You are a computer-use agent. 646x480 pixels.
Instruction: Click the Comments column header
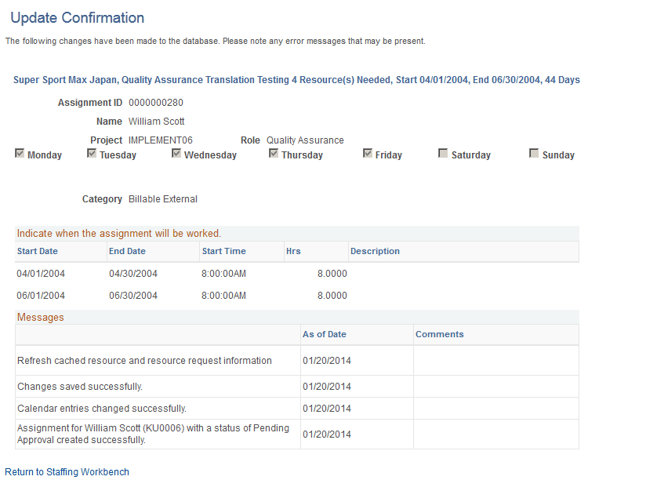[440, 333]
